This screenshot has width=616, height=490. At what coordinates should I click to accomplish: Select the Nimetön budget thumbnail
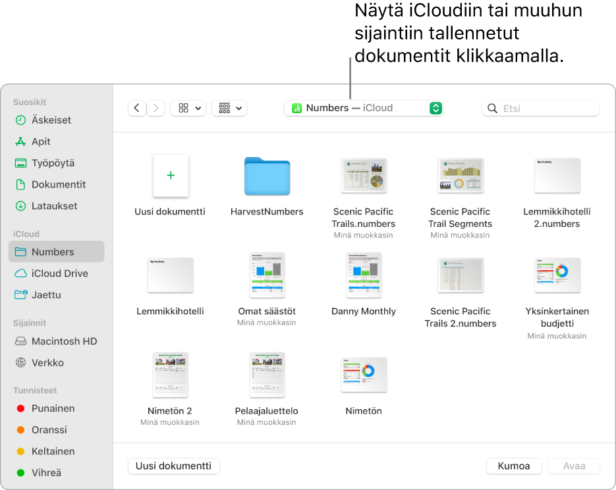(x=364, y=375)
